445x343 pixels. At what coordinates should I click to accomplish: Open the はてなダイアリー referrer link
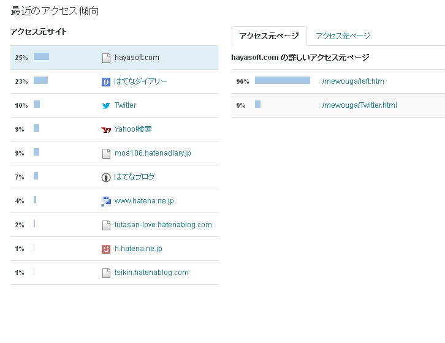click(140, 81)
